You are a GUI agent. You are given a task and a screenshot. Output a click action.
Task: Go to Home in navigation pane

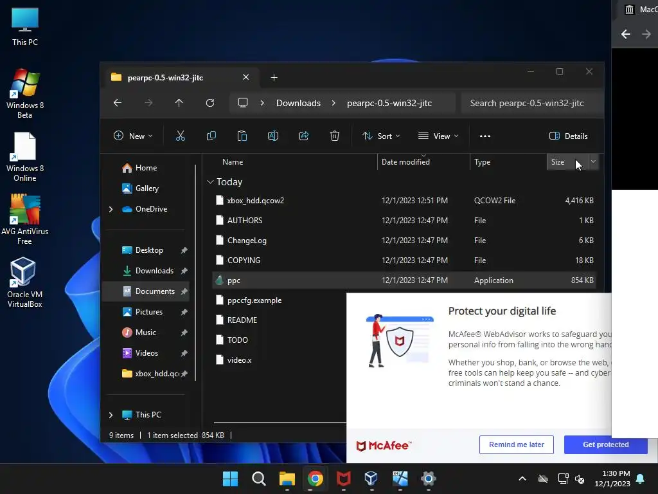tap(146, 168)
